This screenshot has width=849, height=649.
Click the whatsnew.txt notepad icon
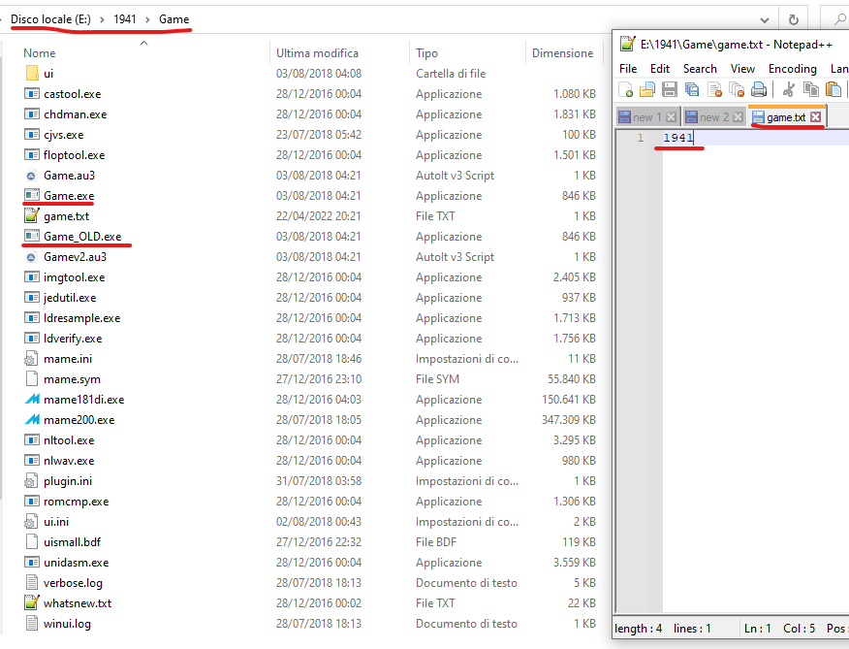click(x=32, y=602)
